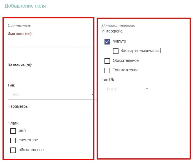Uncheck the Фильтр checkbox
Image resolution: width=193 pixels, height=164 pixels.
coord(107,41)
